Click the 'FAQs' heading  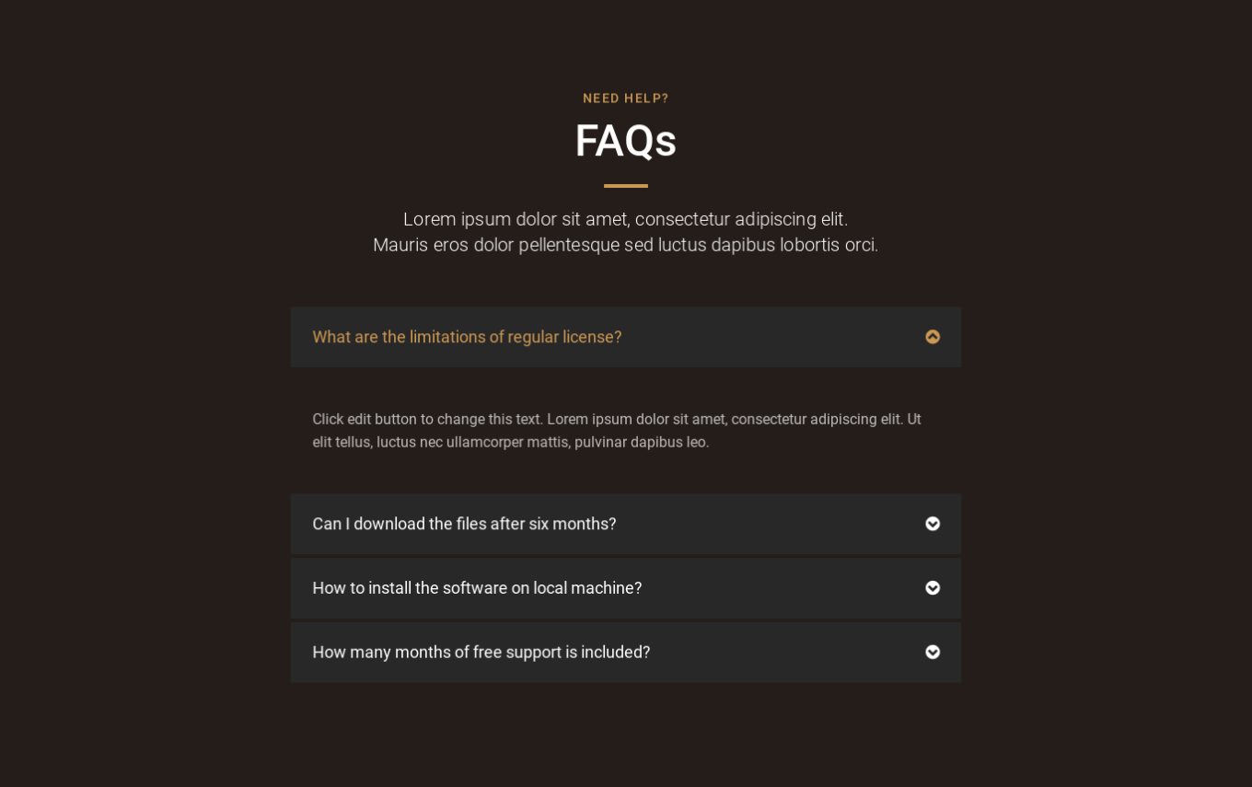click(x=626, y=140)
